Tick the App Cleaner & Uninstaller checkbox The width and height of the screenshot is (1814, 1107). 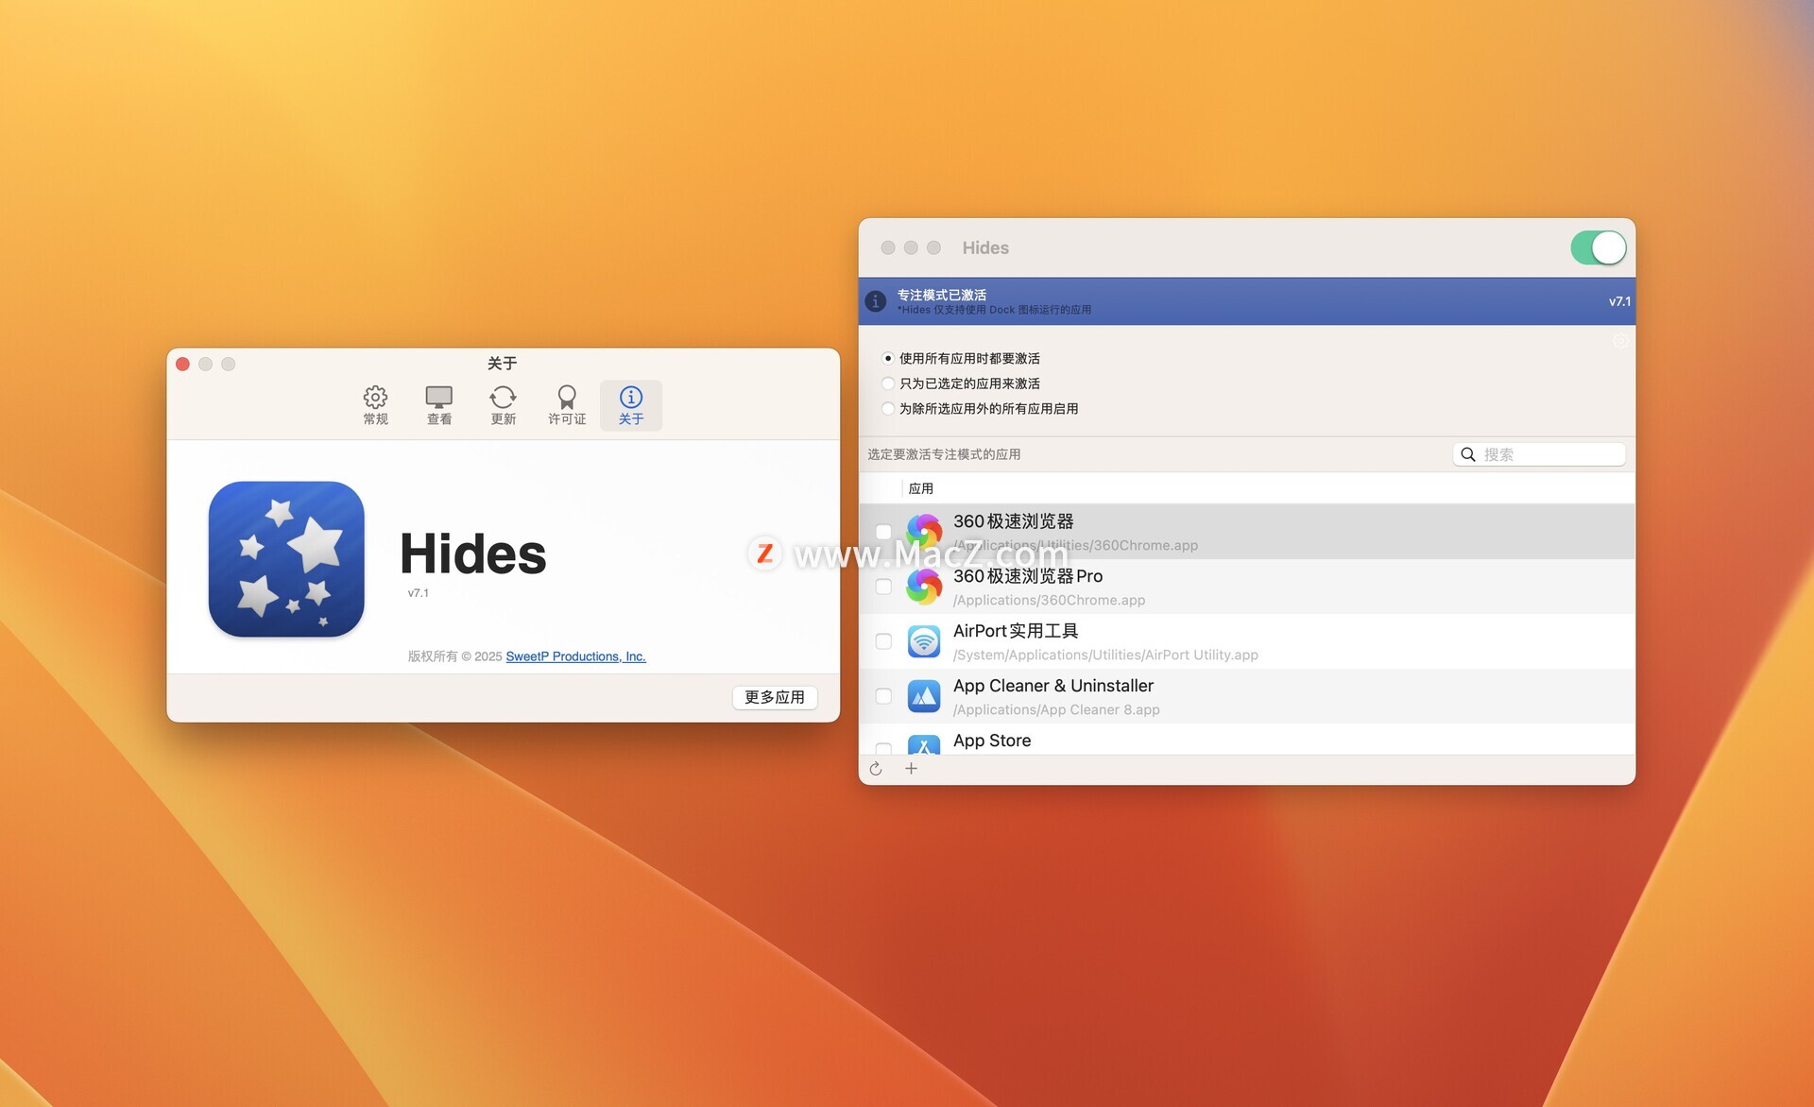click(x=883, y=696)
